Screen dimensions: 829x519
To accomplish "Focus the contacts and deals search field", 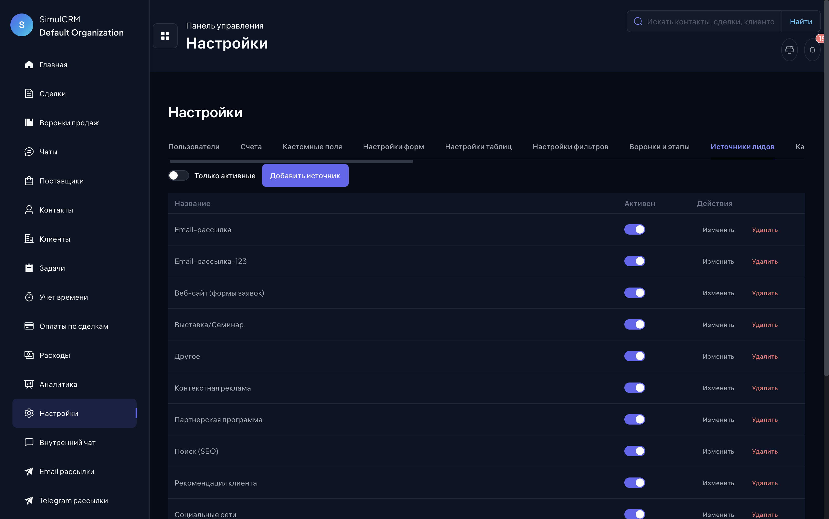I will click(711, 21).
